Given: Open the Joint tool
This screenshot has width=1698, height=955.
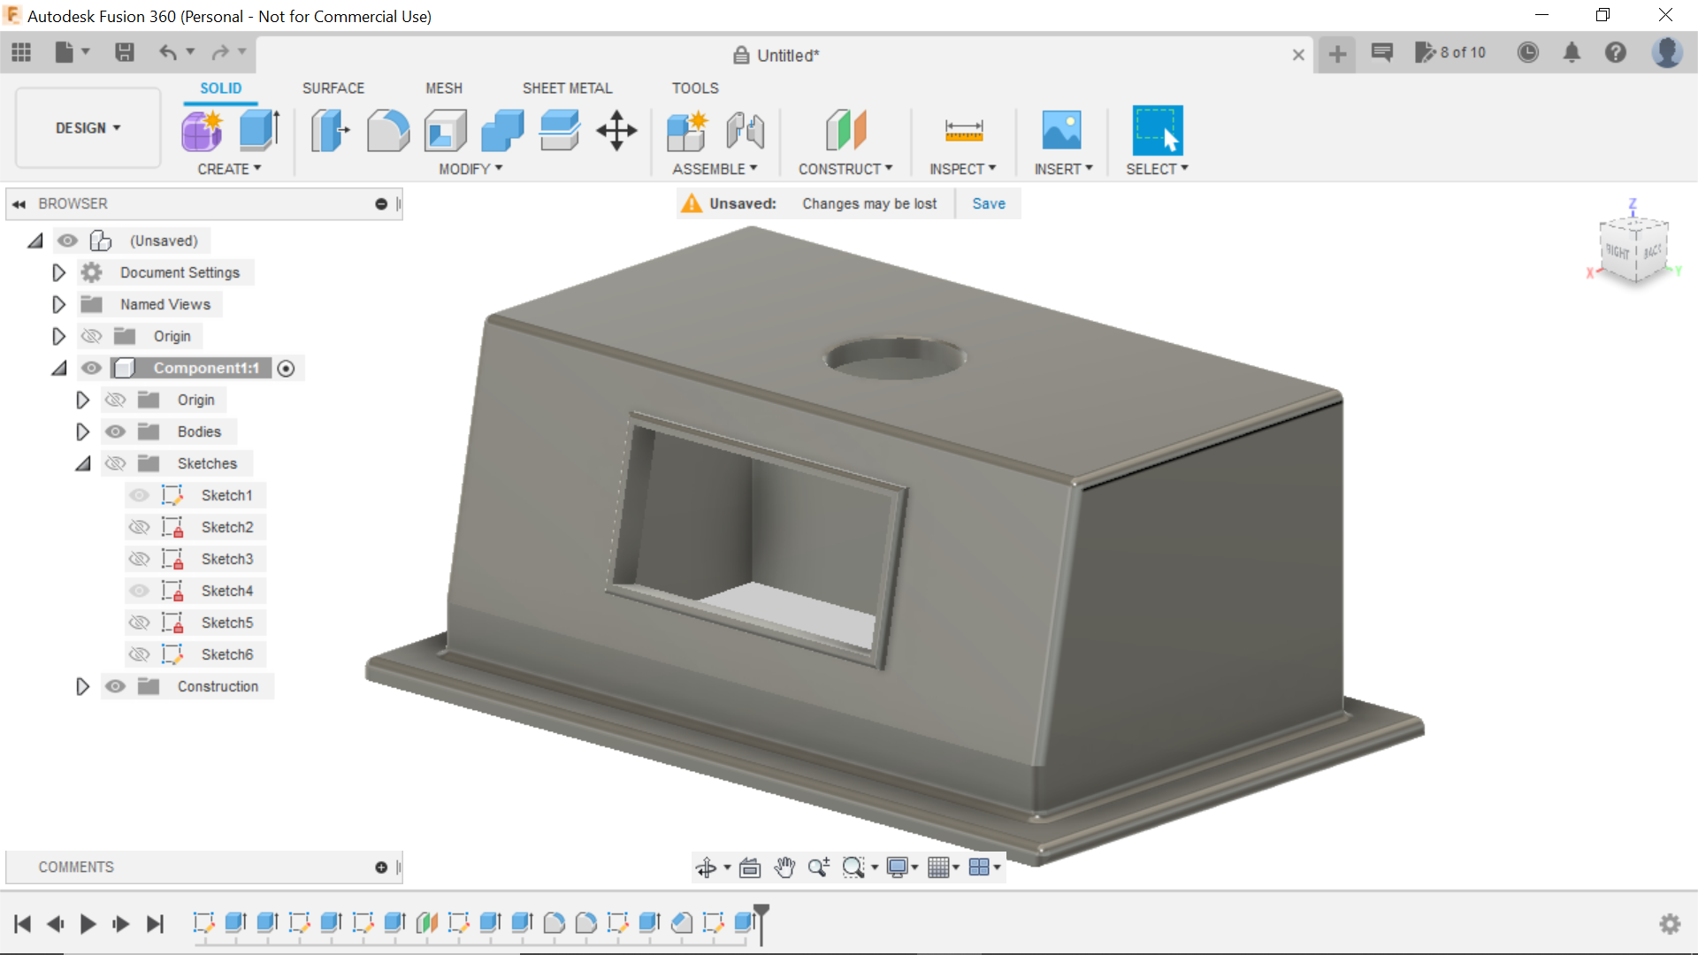Looking at the screenshot, I should [x=746, y=130].
